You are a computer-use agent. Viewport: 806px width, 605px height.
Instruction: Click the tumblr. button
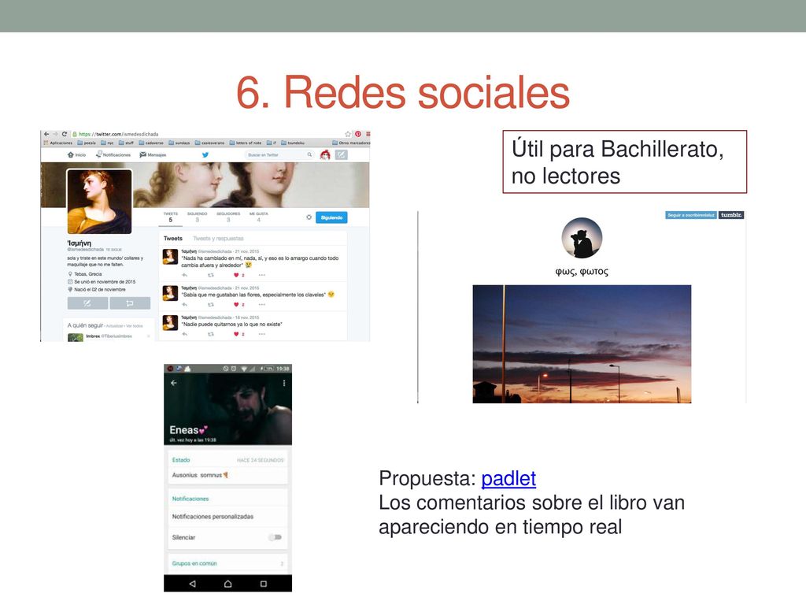(x=731, y=215)
